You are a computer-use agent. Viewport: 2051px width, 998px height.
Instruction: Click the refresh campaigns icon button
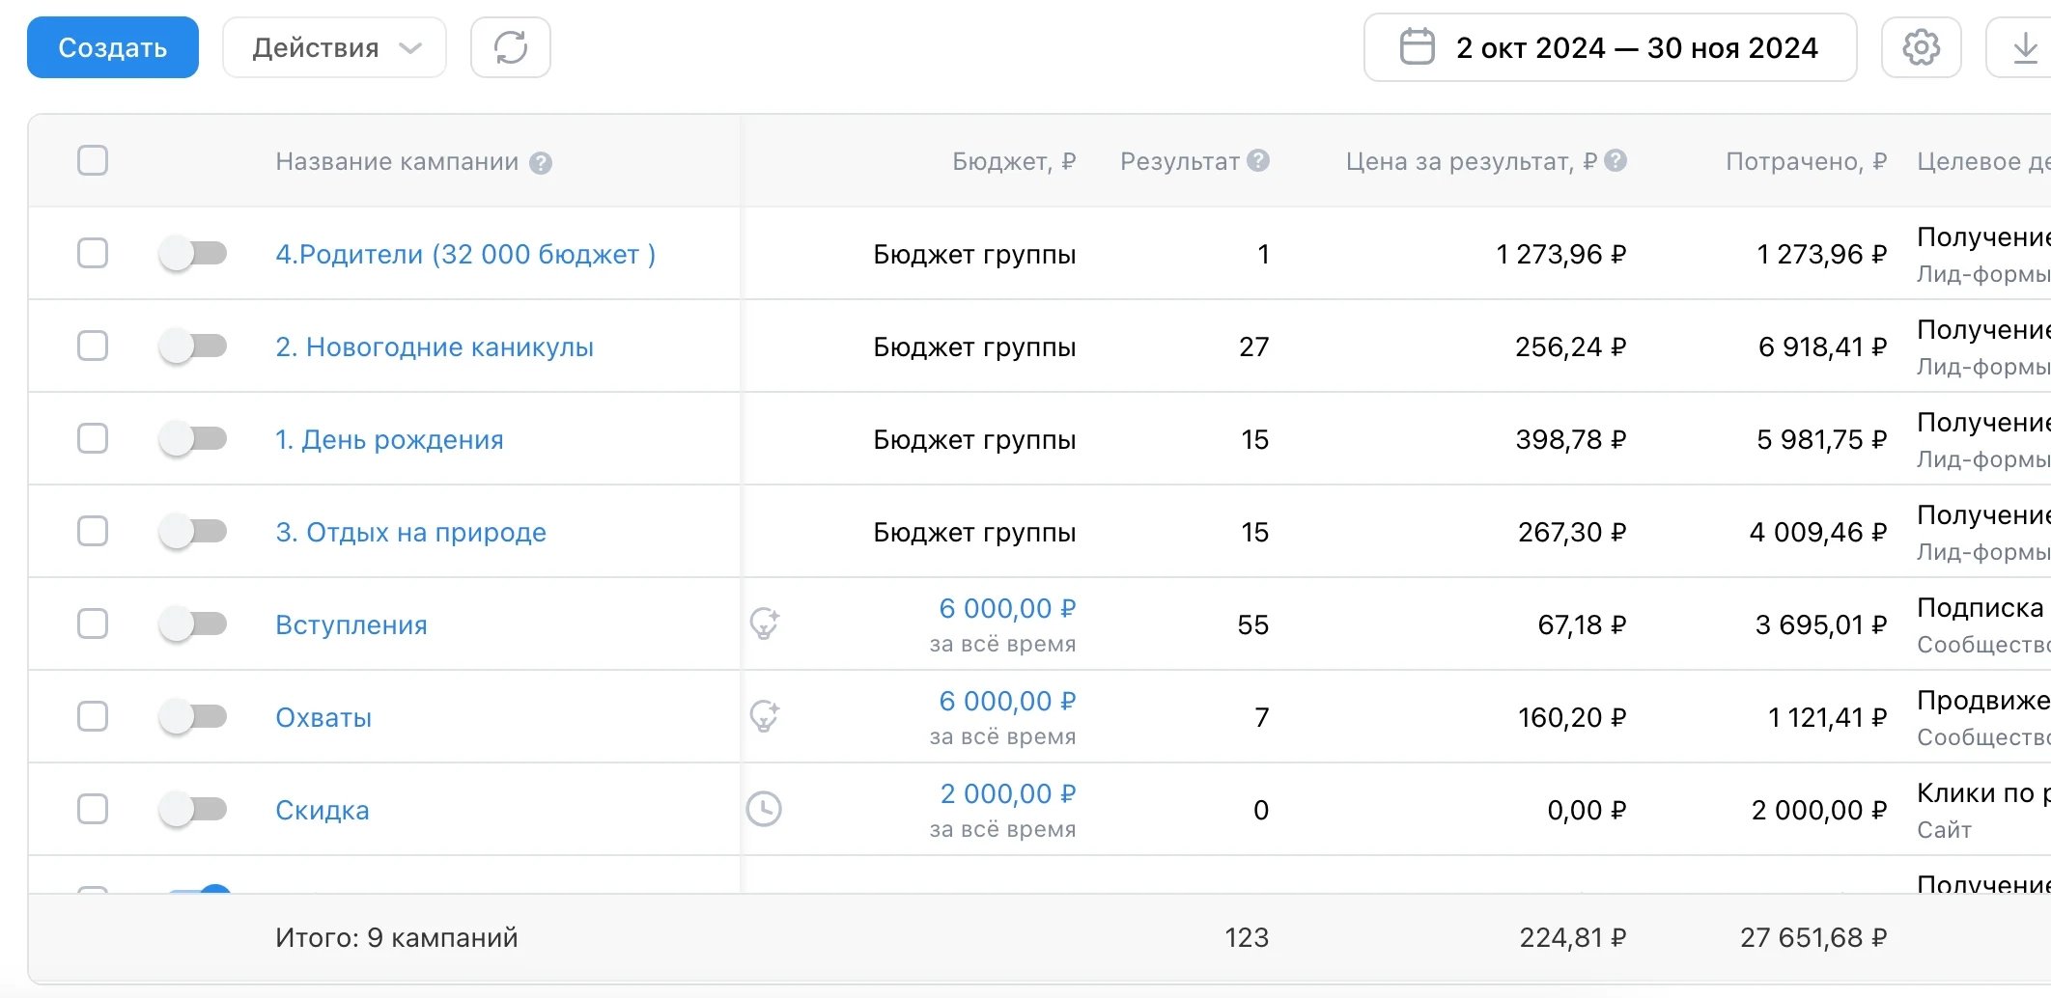tap(510, 47)
